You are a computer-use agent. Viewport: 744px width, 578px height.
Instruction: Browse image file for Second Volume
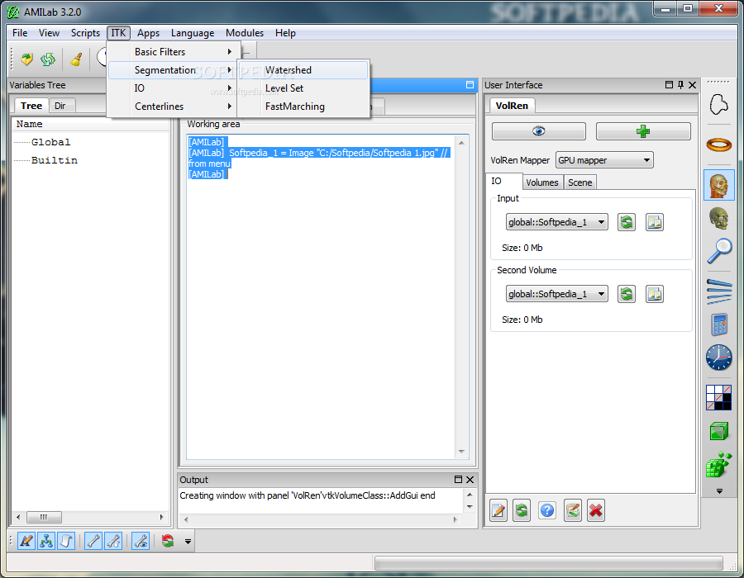[x=655, y=294]
